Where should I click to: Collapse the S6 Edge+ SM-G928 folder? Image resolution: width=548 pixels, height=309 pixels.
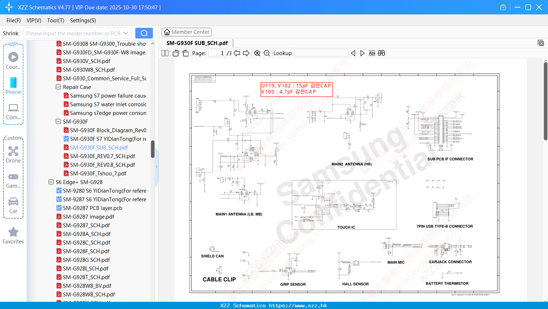(x=51, y=182)
